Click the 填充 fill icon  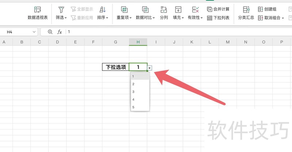pos(178,9)
